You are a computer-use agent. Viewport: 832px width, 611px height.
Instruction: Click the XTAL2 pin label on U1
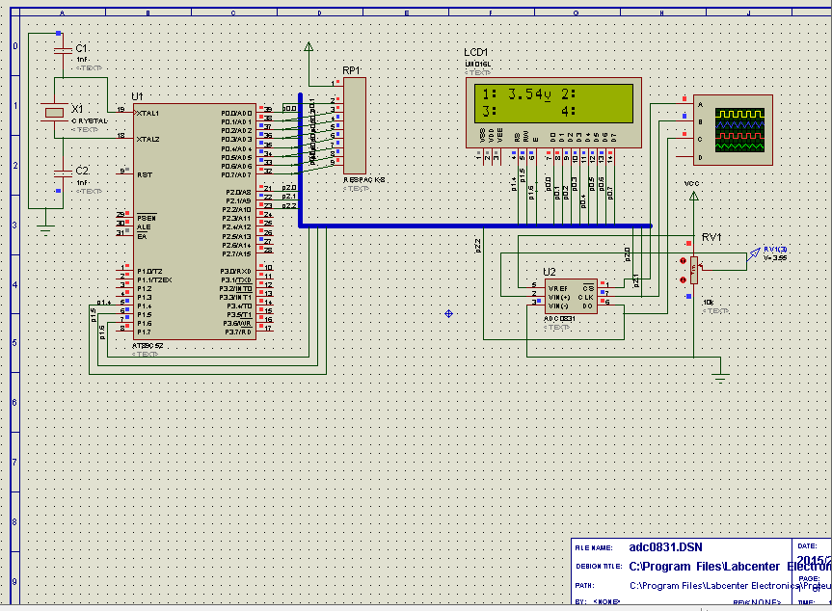coord(148,139)
